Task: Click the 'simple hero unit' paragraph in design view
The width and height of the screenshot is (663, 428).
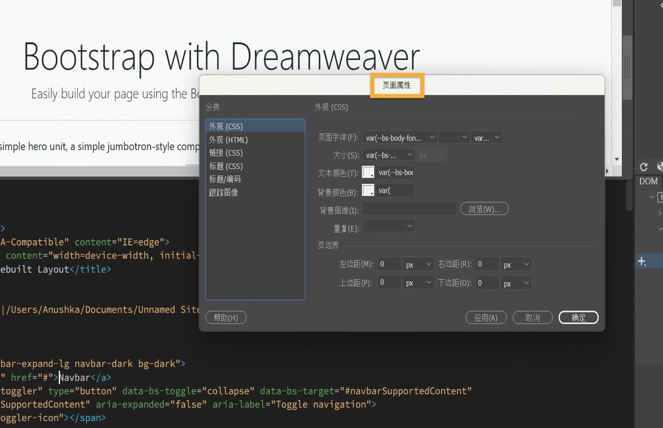Action: pos(99,147)
